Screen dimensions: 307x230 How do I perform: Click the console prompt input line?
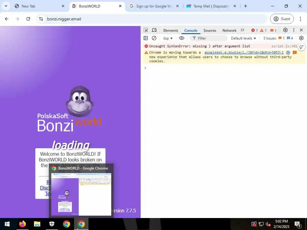click(225, 68)
